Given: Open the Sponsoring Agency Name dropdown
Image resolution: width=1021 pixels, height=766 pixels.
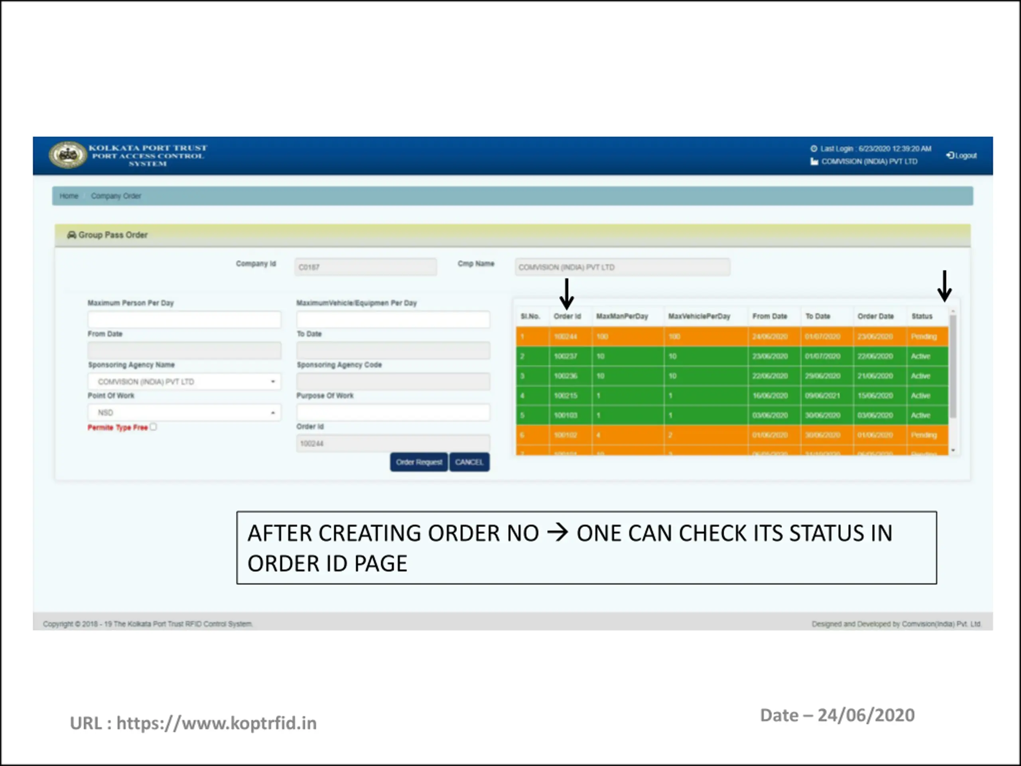Looking at the screenshot, I should pos(184,381).
